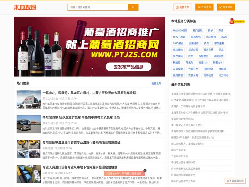Open article 专用高压车清洗油污管道 title
The width and height of the screenshot is (249, 187).
(82, 142)
